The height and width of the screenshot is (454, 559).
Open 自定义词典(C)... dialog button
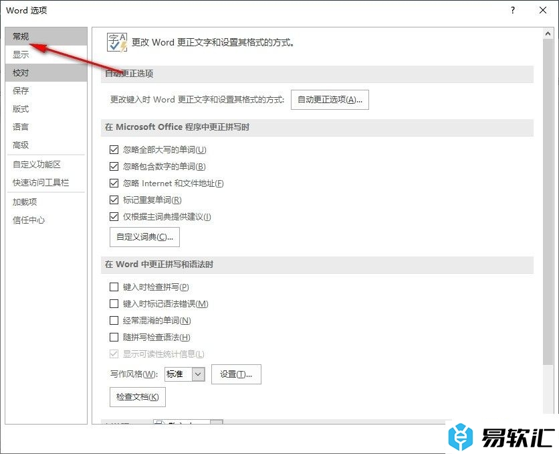pyautogui.click(x=144, y=237)
